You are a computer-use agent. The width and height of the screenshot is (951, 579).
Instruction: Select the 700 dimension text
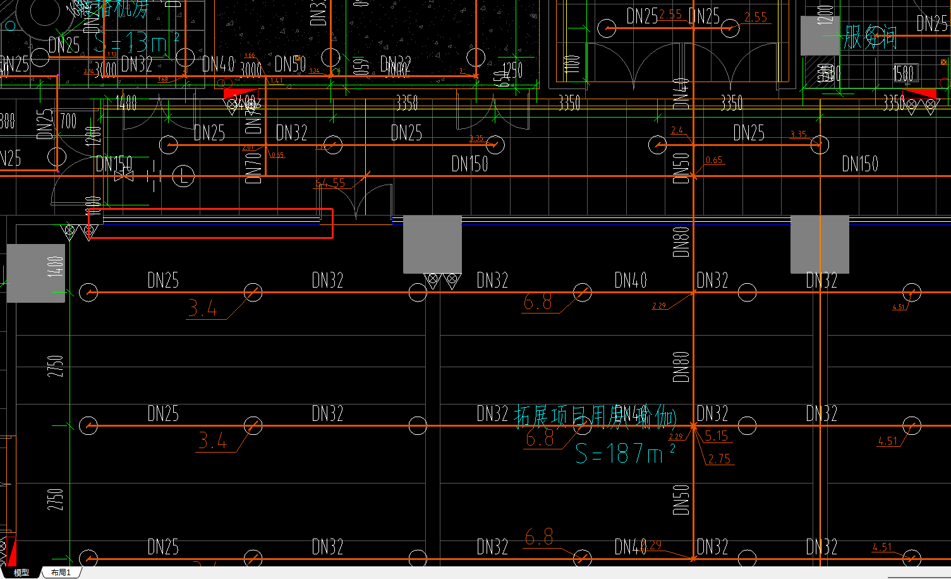[x=68, y=121]
